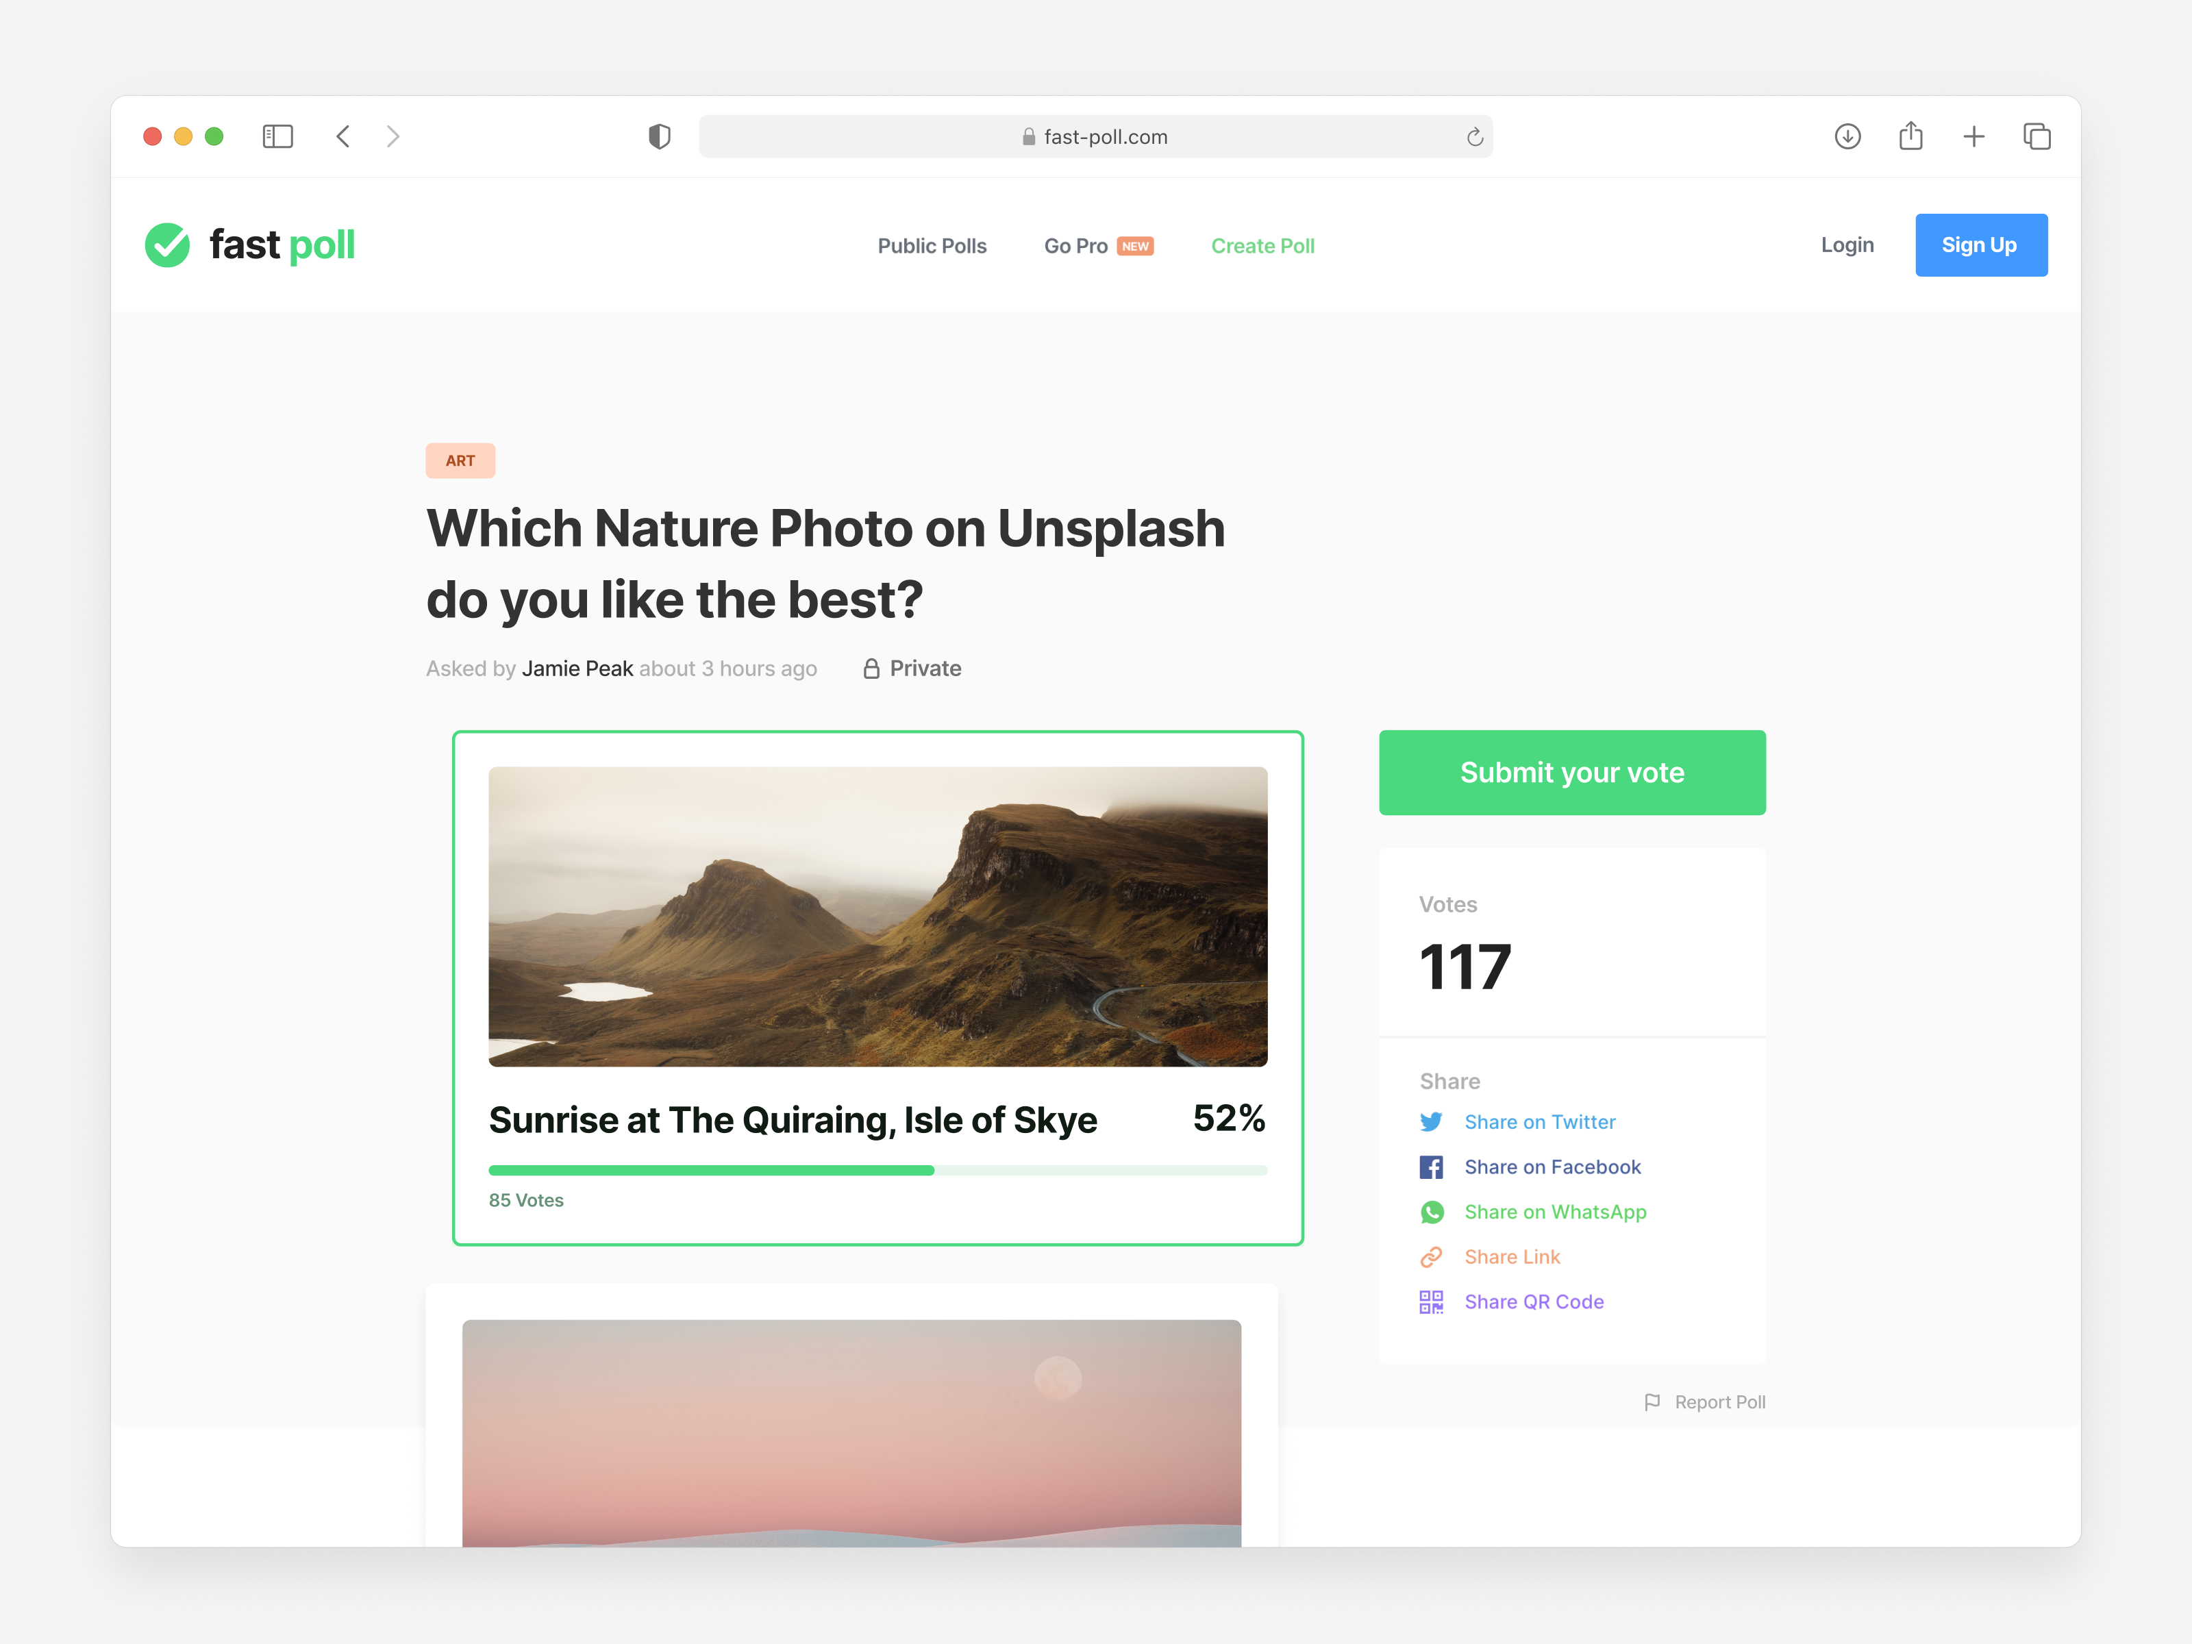Viewport: 2192px width, 1644px height.
Task: Click the chain link icon
Action: (x=1431, y=1256)
